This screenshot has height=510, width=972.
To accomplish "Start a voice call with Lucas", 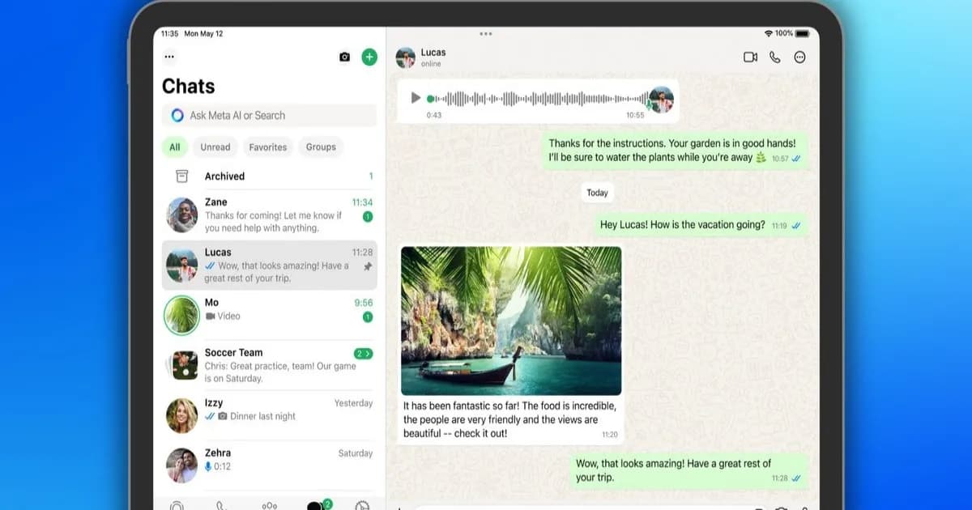I will [x=775, y=57].
